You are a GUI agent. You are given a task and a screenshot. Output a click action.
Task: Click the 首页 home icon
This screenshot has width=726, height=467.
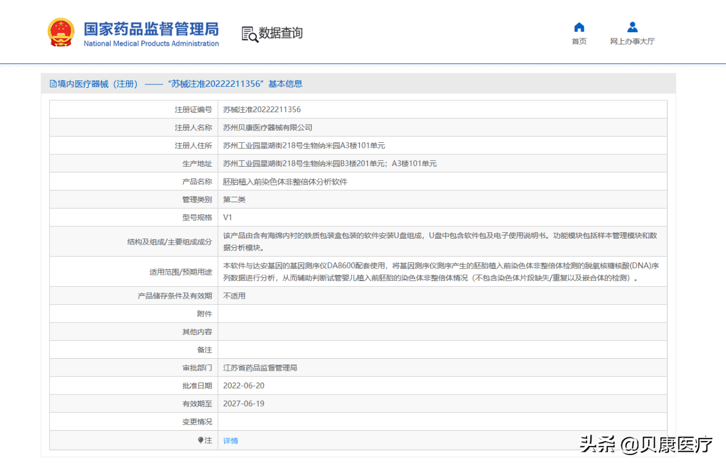coord(579,27)
